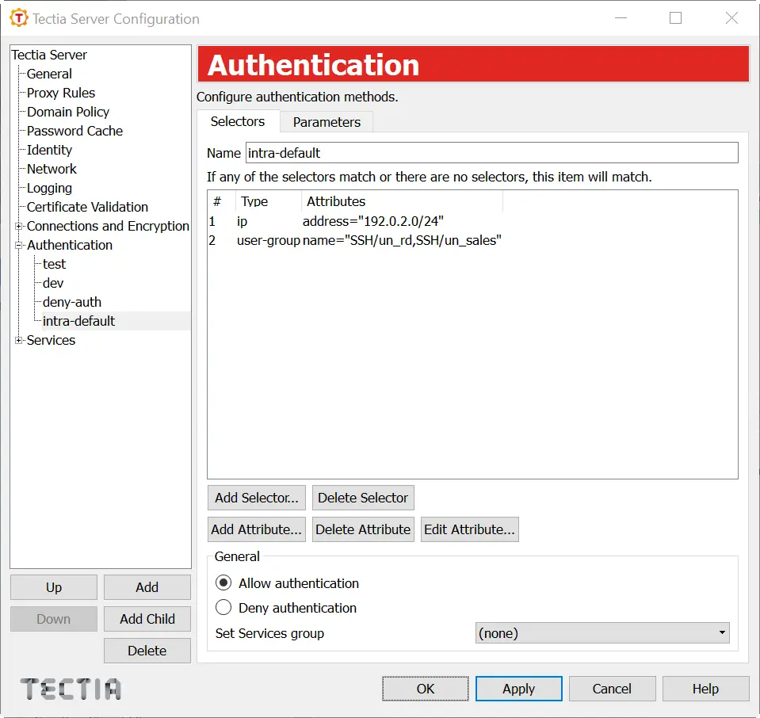Expand Connections and Encryption tree node
Image resolution: width=760 pixels, height=718 pixels.
pyautogui.click(x=18, y=226)
